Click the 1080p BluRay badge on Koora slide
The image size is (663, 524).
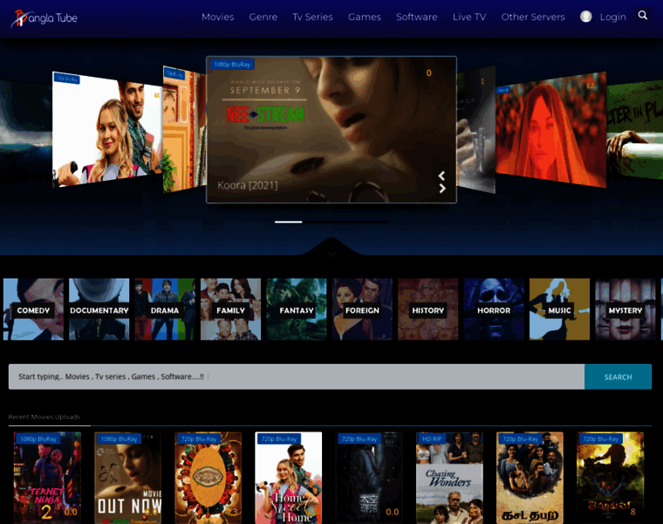[232, 65]
